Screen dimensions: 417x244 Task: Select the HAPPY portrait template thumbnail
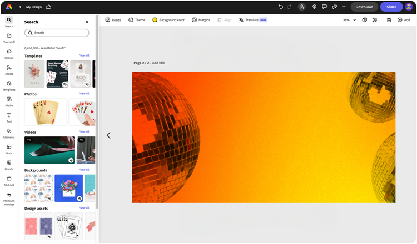point(81,74)
